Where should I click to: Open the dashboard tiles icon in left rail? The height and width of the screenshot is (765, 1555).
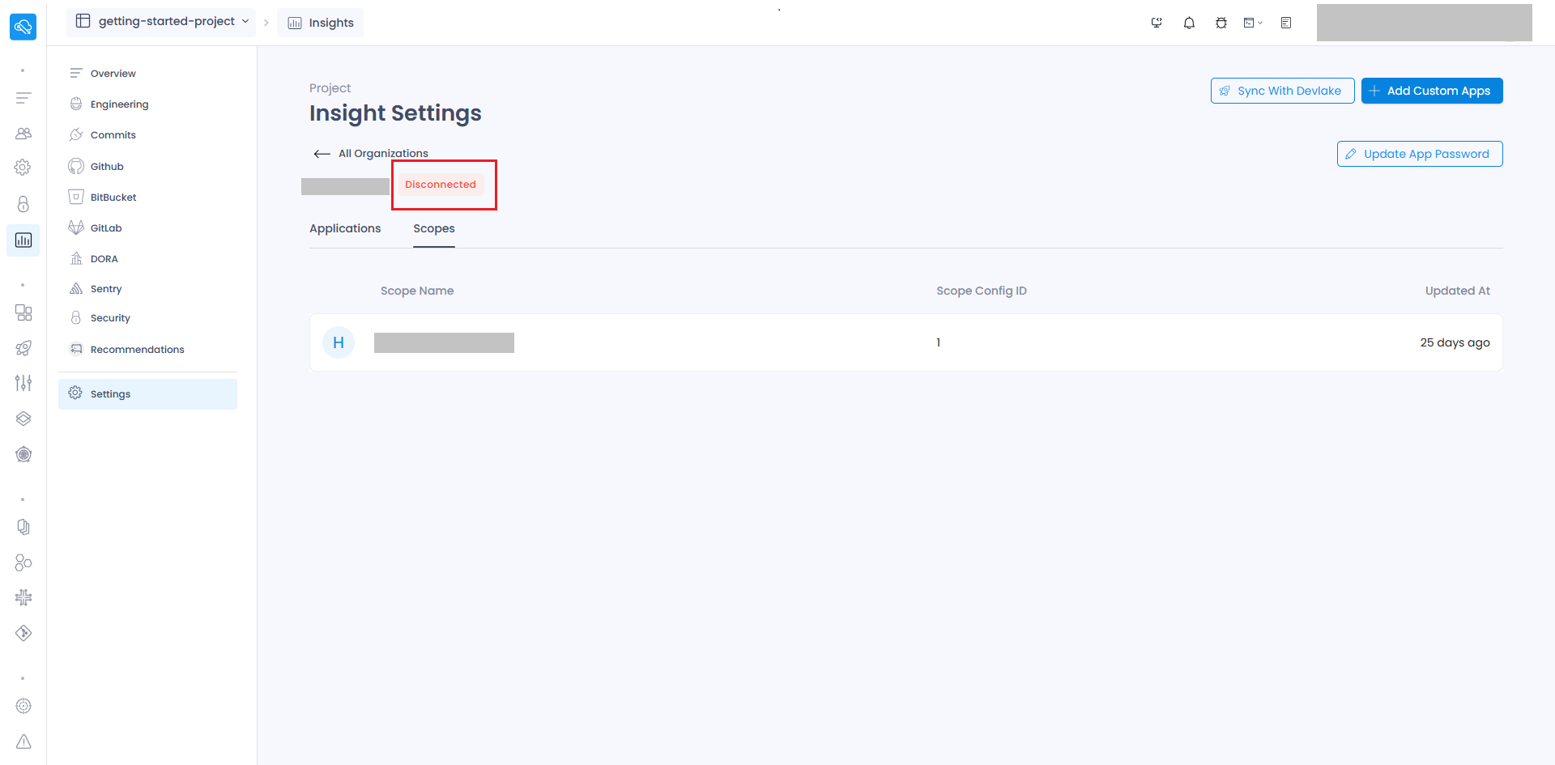(23, 312)
